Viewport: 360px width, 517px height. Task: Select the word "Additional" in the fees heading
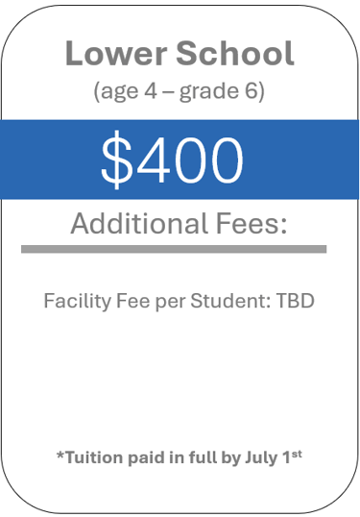tap(139, 223)
